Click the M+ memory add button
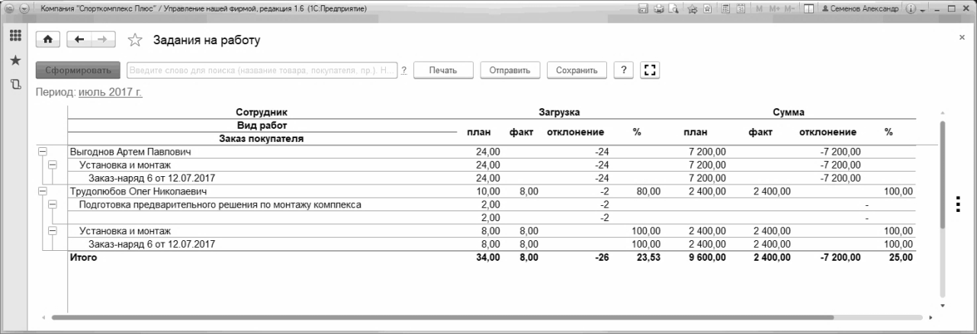This screenshot has width=977, height=334. click(x=774, y=8)
